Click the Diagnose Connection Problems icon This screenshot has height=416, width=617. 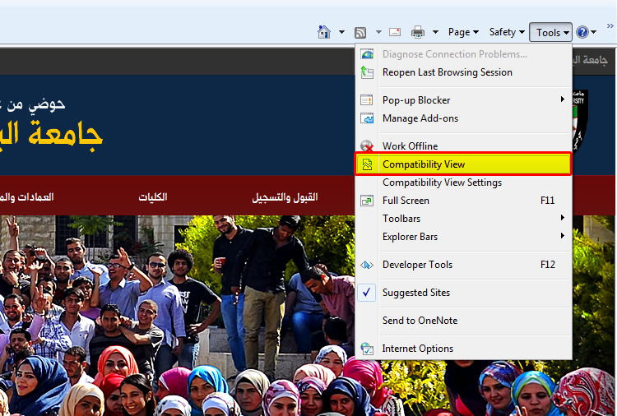[367, 54]
